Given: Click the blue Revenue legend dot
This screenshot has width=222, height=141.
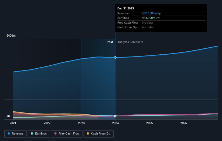Looking at the screenshot, I should point(9,133).
